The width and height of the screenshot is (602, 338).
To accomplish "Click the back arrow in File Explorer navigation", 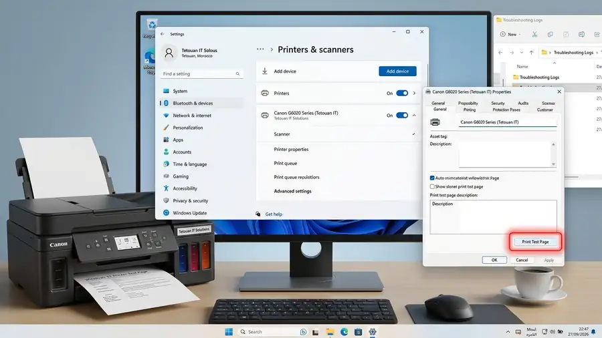I will pyautogui.click(x=500, y=53).
